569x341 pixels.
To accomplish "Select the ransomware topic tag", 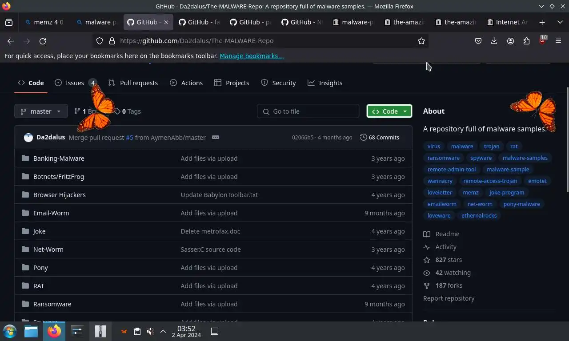I will pos(444,158).
